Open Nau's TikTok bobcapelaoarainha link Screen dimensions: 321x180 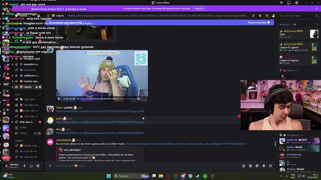[100, 133]
